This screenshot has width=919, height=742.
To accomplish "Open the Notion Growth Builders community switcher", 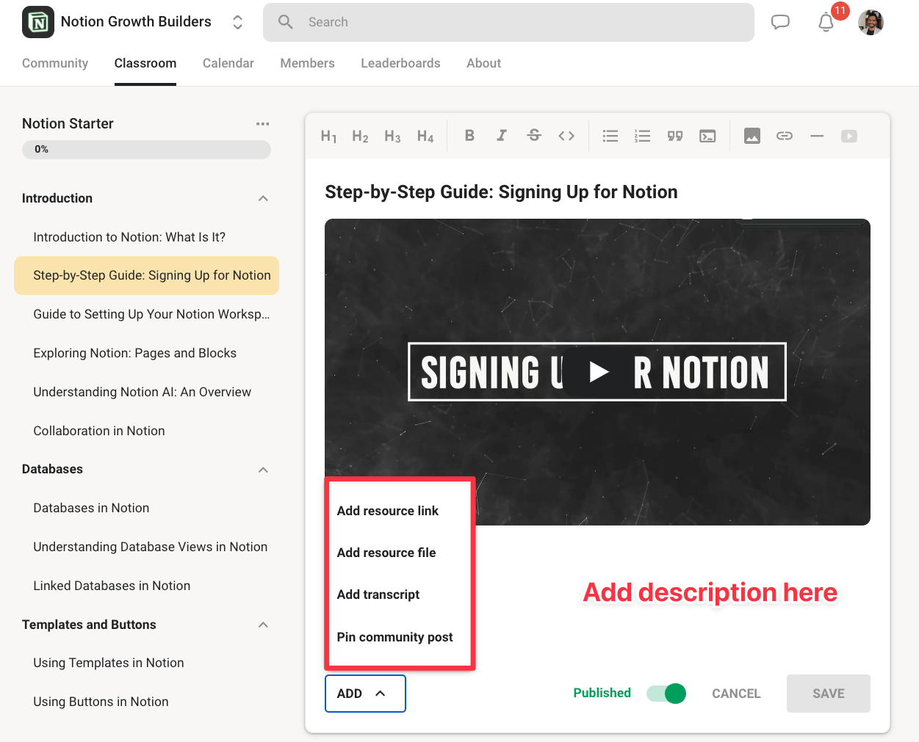I will point(237,22).
